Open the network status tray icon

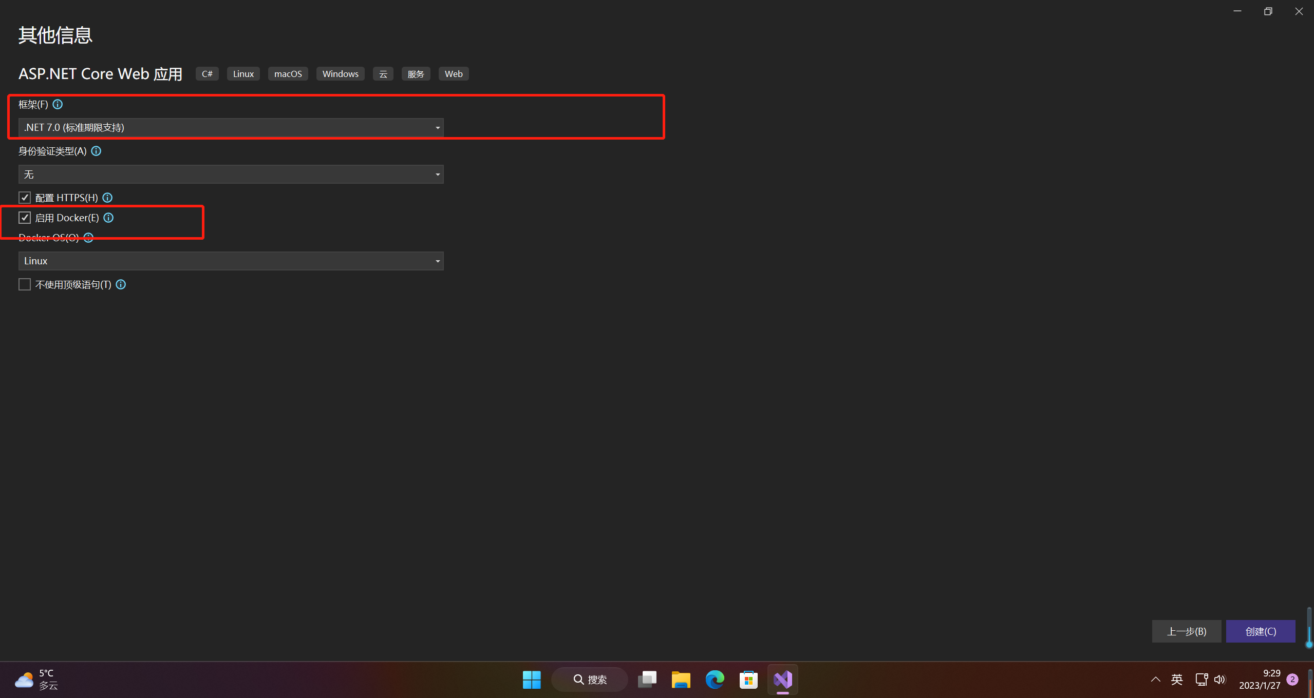[x=1202, y=680]
